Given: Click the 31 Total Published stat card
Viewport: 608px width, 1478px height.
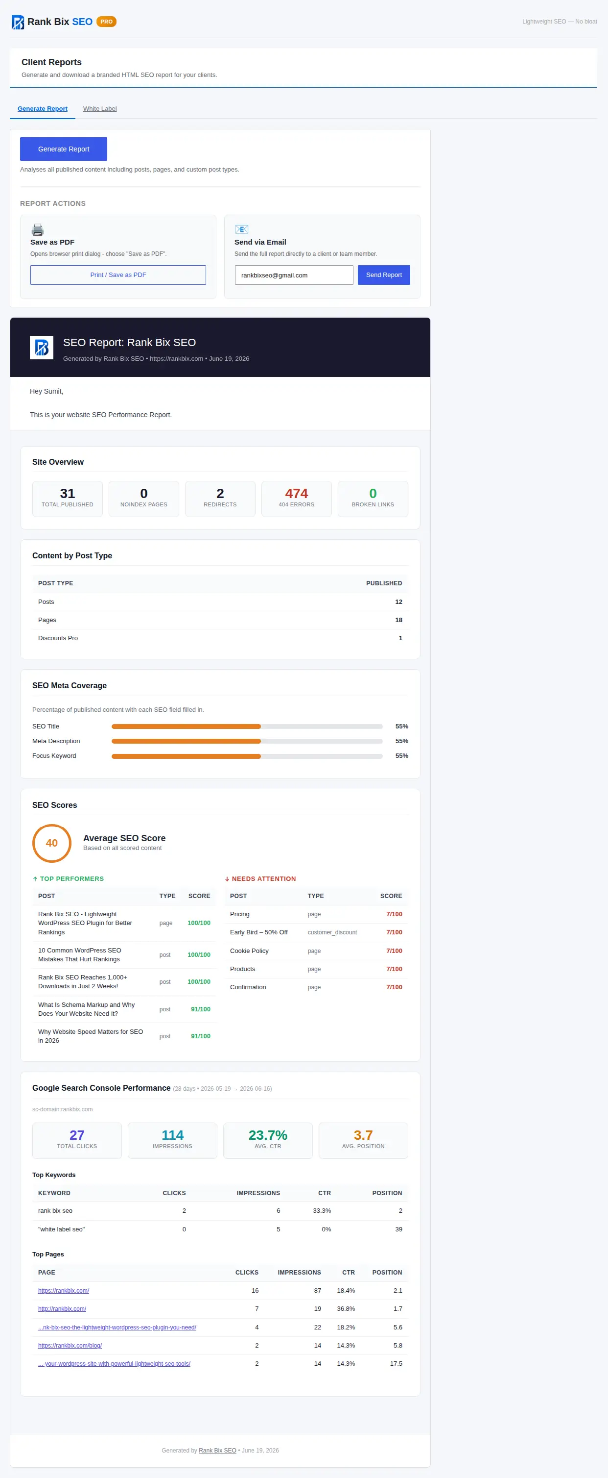Looking at the screenshot, I should 67,499.
